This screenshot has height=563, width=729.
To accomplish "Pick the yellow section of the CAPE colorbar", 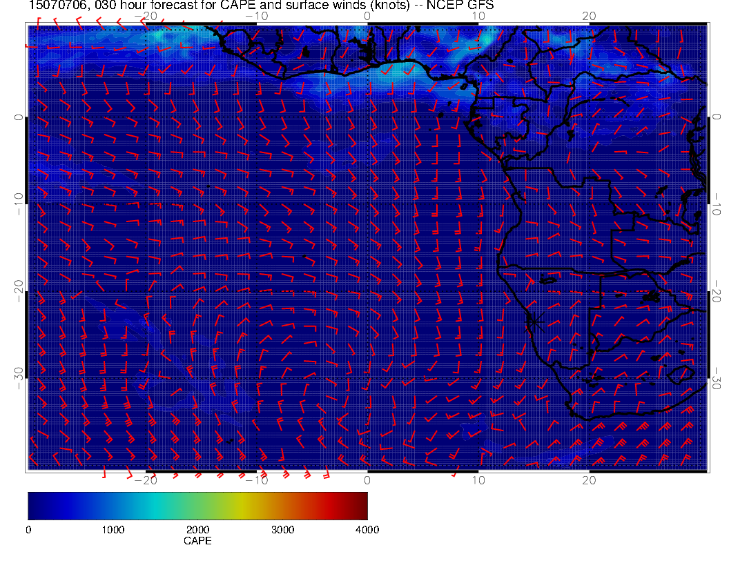I will pos(242,506).
